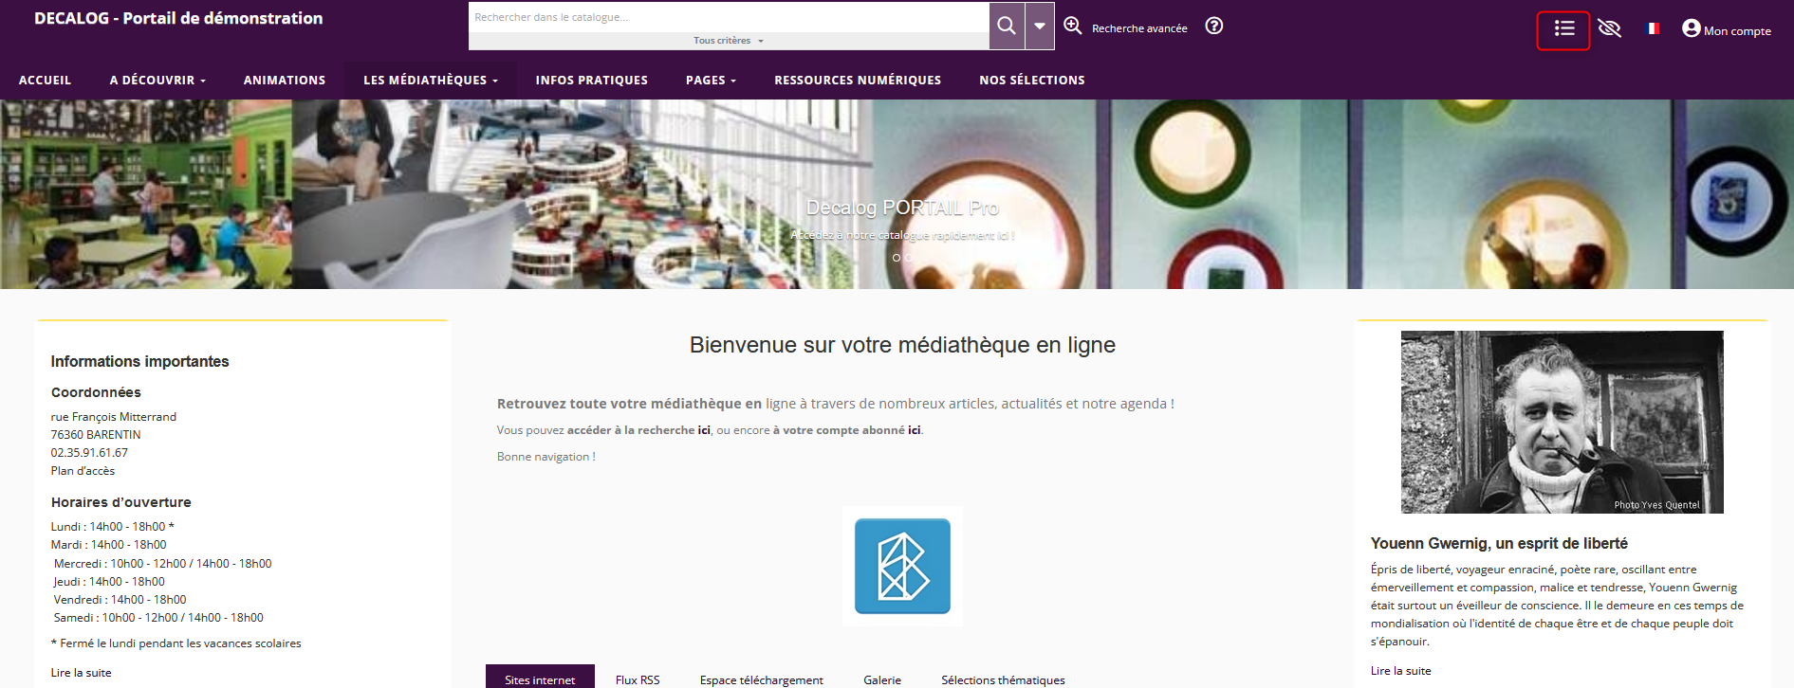Select the first carousel slide dot
This screenshot has width=1794, height=688.
(x=897, y=258)
